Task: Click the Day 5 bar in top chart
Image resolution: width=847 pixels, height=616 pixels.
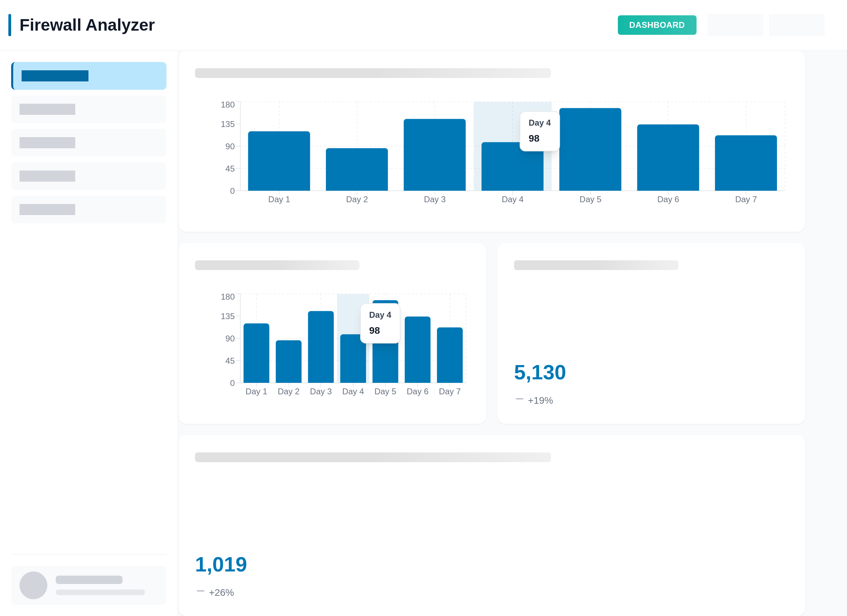Action: coord(590,157)
